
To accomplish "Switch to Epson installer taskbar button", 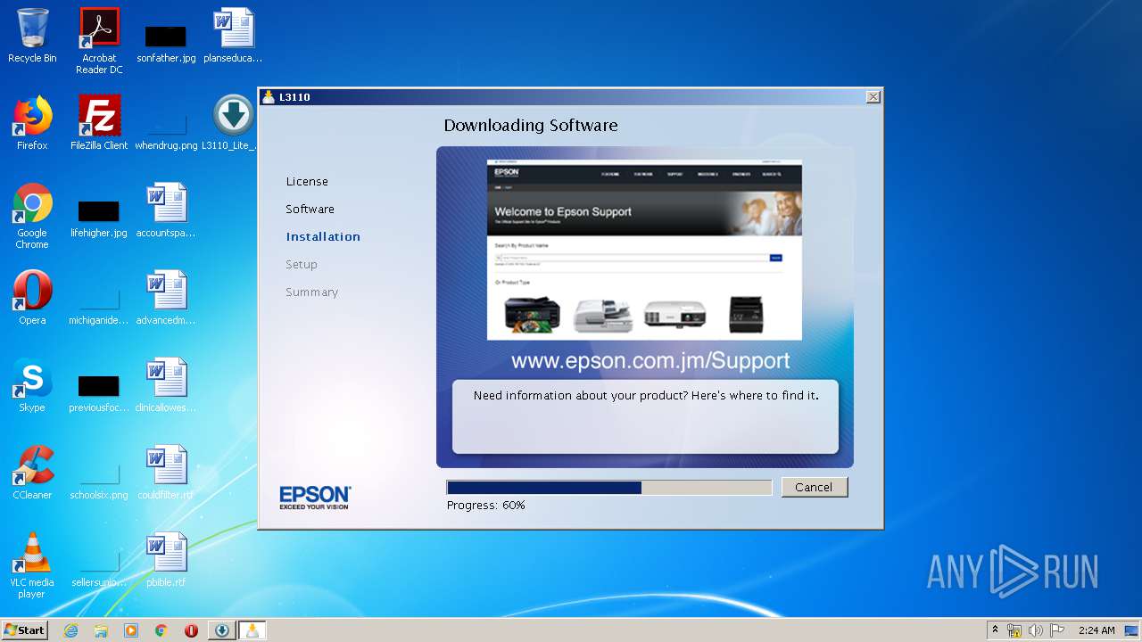I will coord(252,630).
